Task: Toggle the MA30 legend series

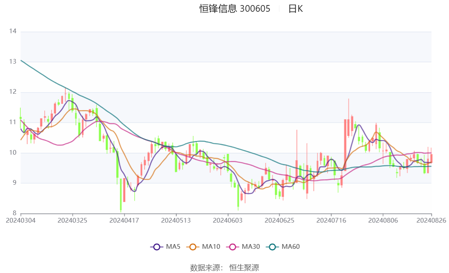Action: (243, 247)
